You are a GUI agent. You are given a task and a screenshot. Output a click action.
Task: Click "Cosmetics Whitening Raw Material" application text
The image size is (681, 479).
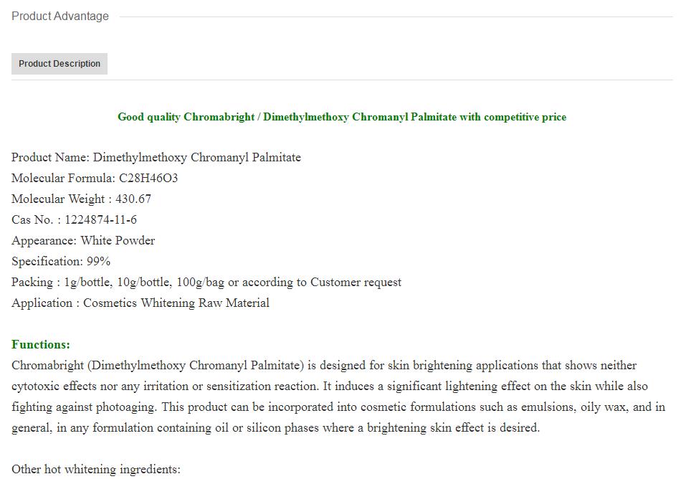176,303
